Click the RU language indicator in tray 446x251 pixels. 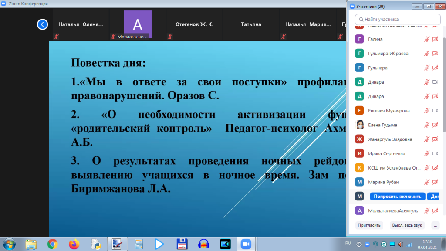tap(348, 242)
